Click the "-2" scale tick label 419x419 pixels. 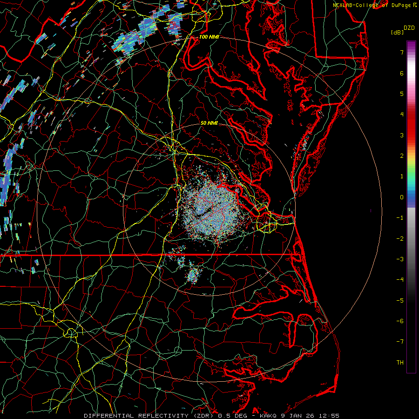coord(400,239)
